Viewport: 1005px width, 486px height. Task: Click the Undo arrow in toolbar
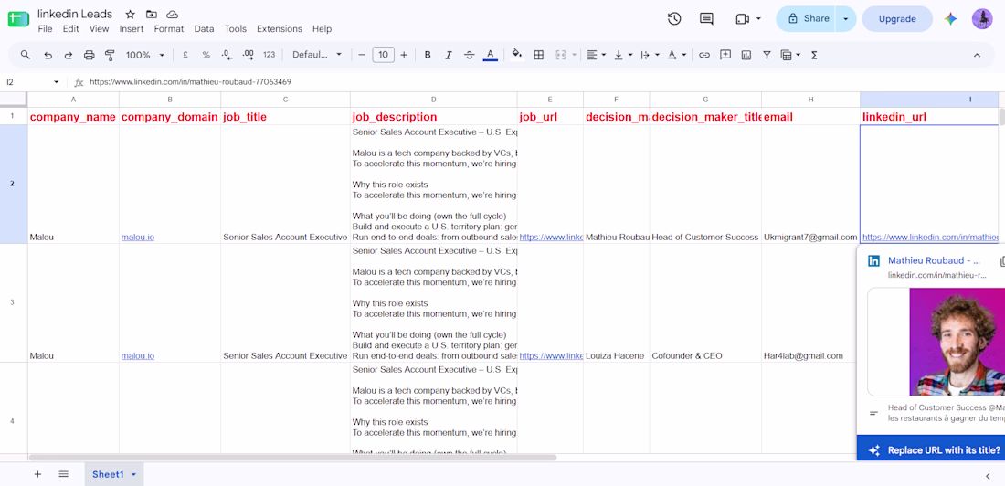point(48,55)
